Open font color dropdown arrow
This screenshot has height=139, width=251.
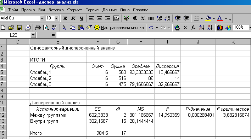click(226, 18)
